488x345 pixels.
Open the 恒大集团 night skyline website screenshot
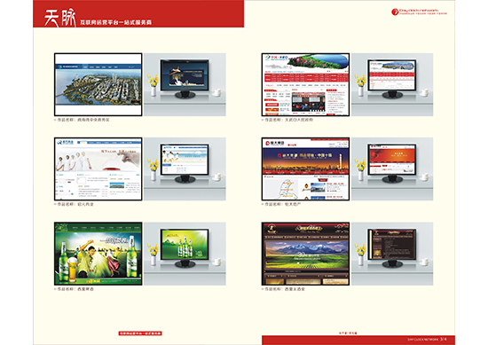coord(305,169)
